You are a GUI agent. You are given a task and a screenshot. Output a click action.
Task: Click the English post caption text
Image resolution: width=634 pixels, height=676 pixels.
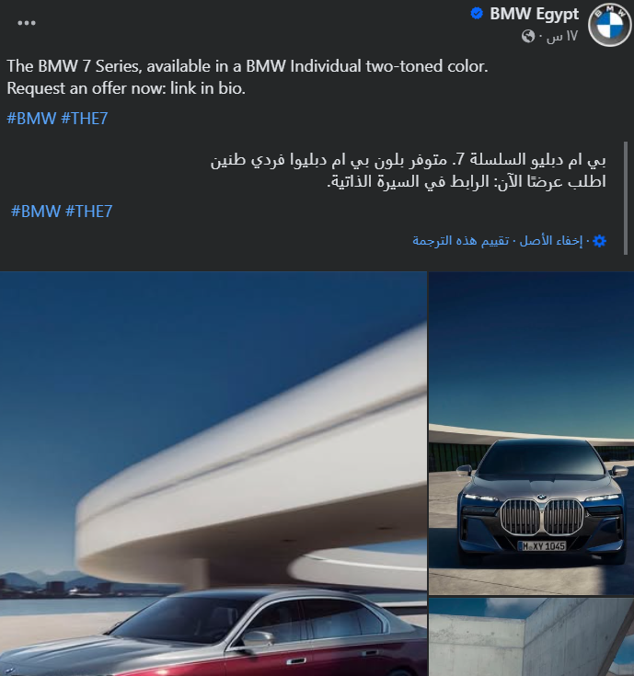tap(248, 77)
